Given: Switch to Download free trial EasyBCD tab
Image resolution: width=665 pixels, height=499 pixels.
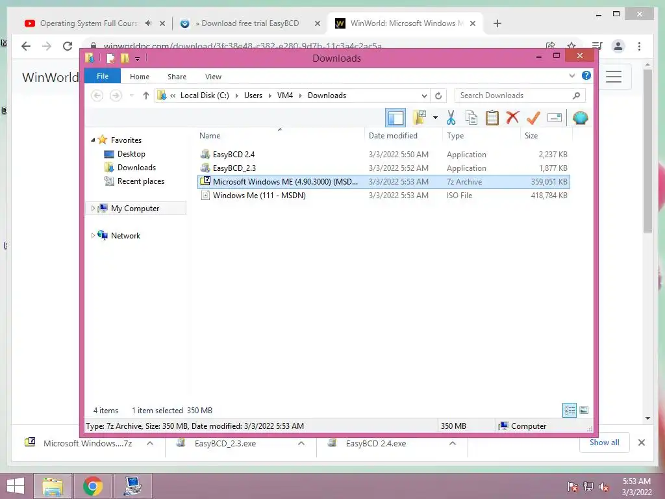Looking at the screenshot, I should point(250,23).
